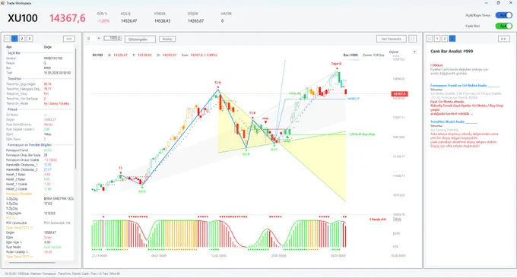This screenshot has height=278, width=517.
Task: Click the Gri Nokta row
Action: [39, 115]
